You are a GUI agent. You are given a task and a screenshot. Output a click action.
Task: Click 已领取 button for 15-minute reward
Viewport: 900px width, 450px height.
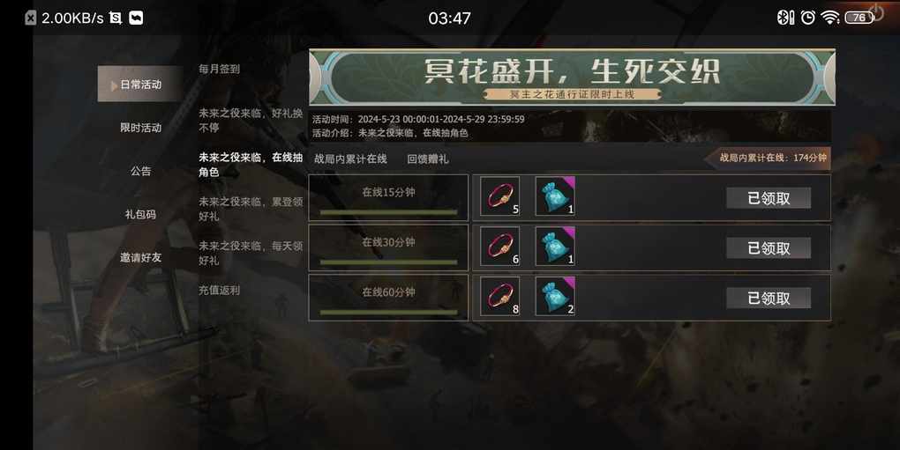point(769,198)
